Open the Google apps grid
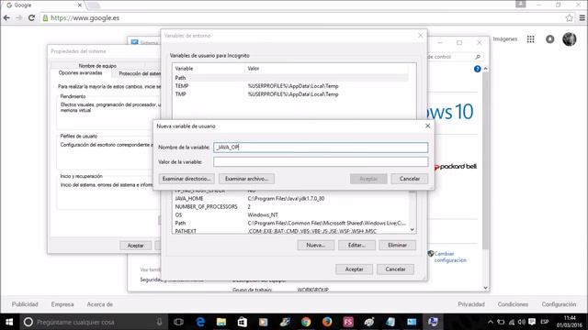This screenshot has height=330, width=588. 530,38
